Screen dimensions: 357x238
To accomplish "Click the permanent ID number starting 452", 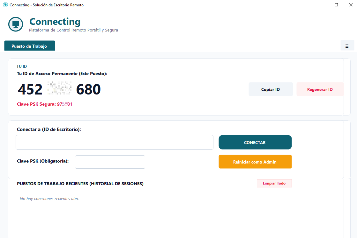I will (59, 89).
